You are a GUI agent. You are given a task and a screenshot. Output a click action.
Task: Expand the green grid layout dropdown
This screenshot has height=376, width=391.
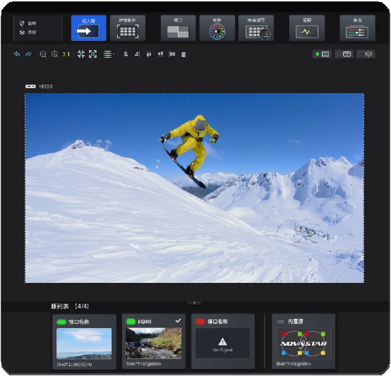[x=109, y=54]
